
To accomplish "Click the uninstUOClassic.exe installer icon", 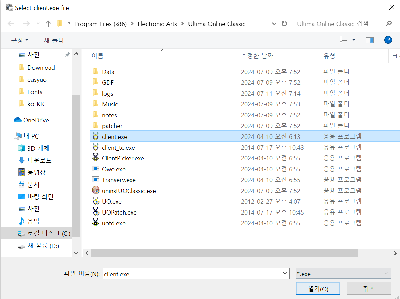I will coord(96,190).
